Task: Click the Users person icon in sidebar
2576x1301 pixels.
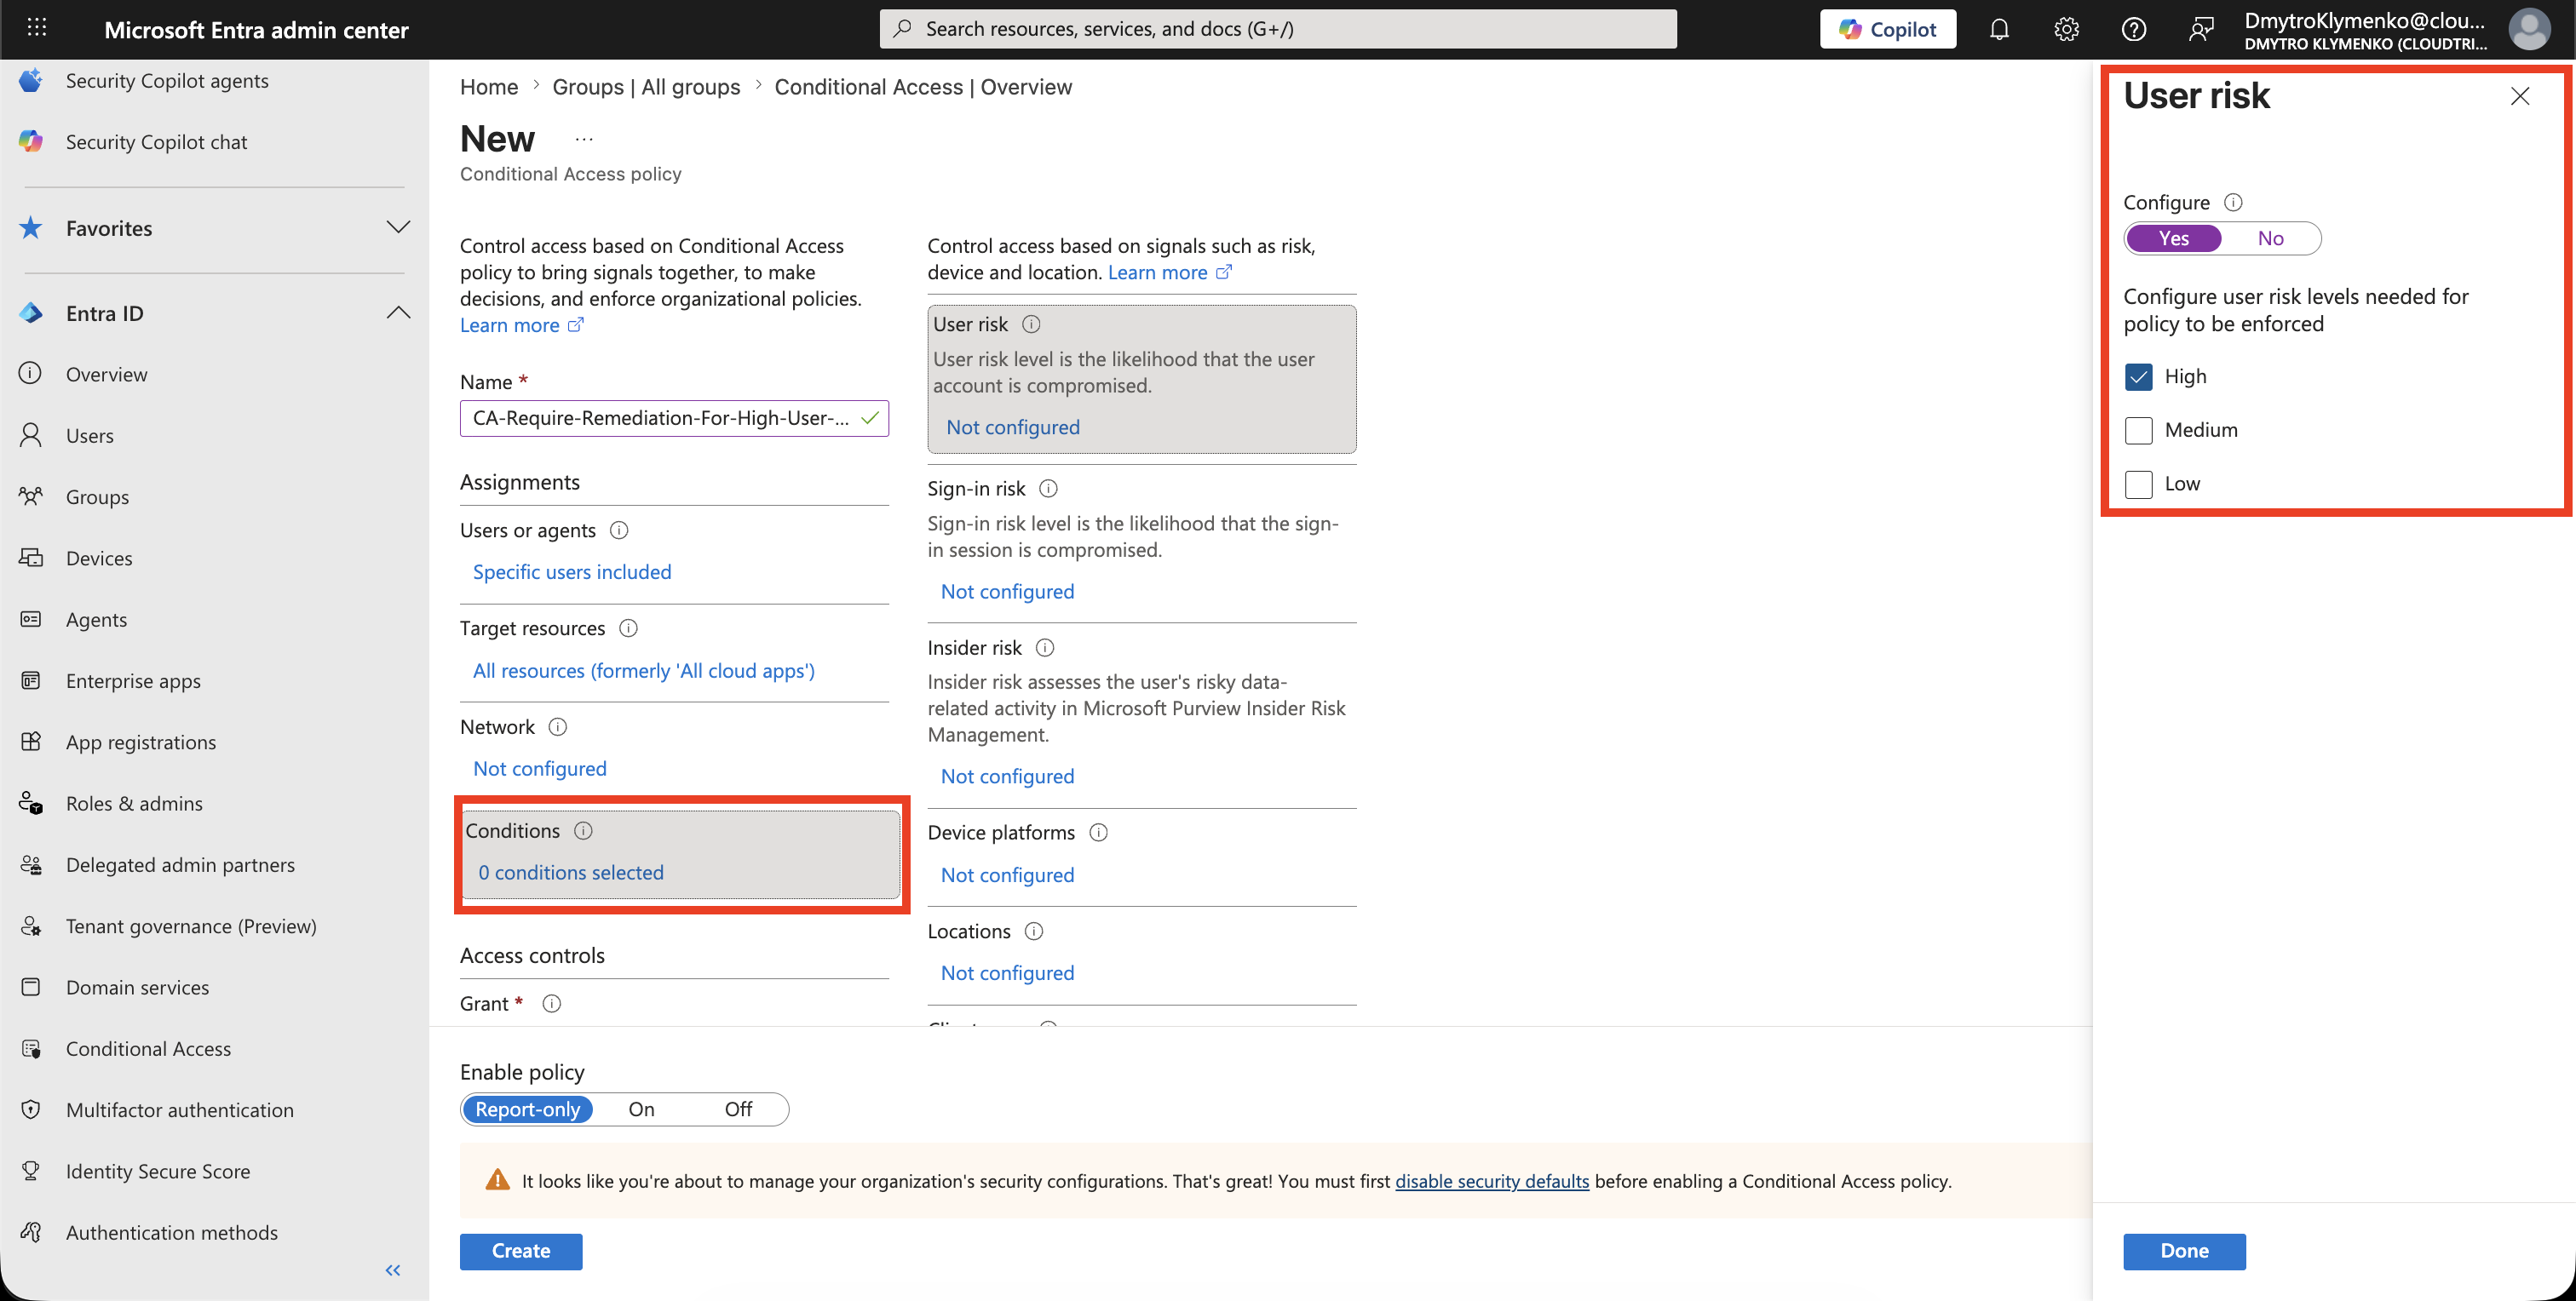Action: (31, 435)
